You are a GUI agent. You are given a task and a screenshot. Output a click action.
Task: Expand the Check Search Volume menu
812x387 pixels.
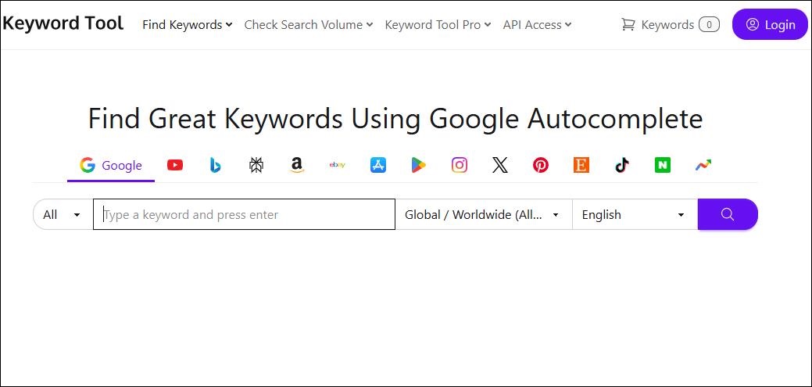pos(309,24)
